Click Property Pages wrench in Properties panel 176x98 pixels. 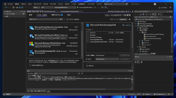141,62
